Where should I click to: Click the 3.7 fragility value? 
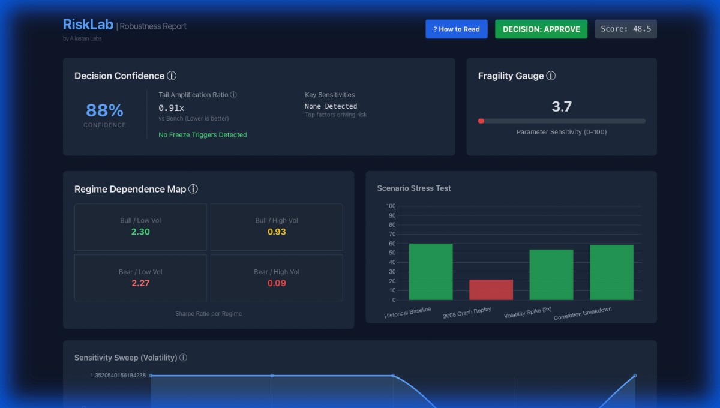coord(562,107)
